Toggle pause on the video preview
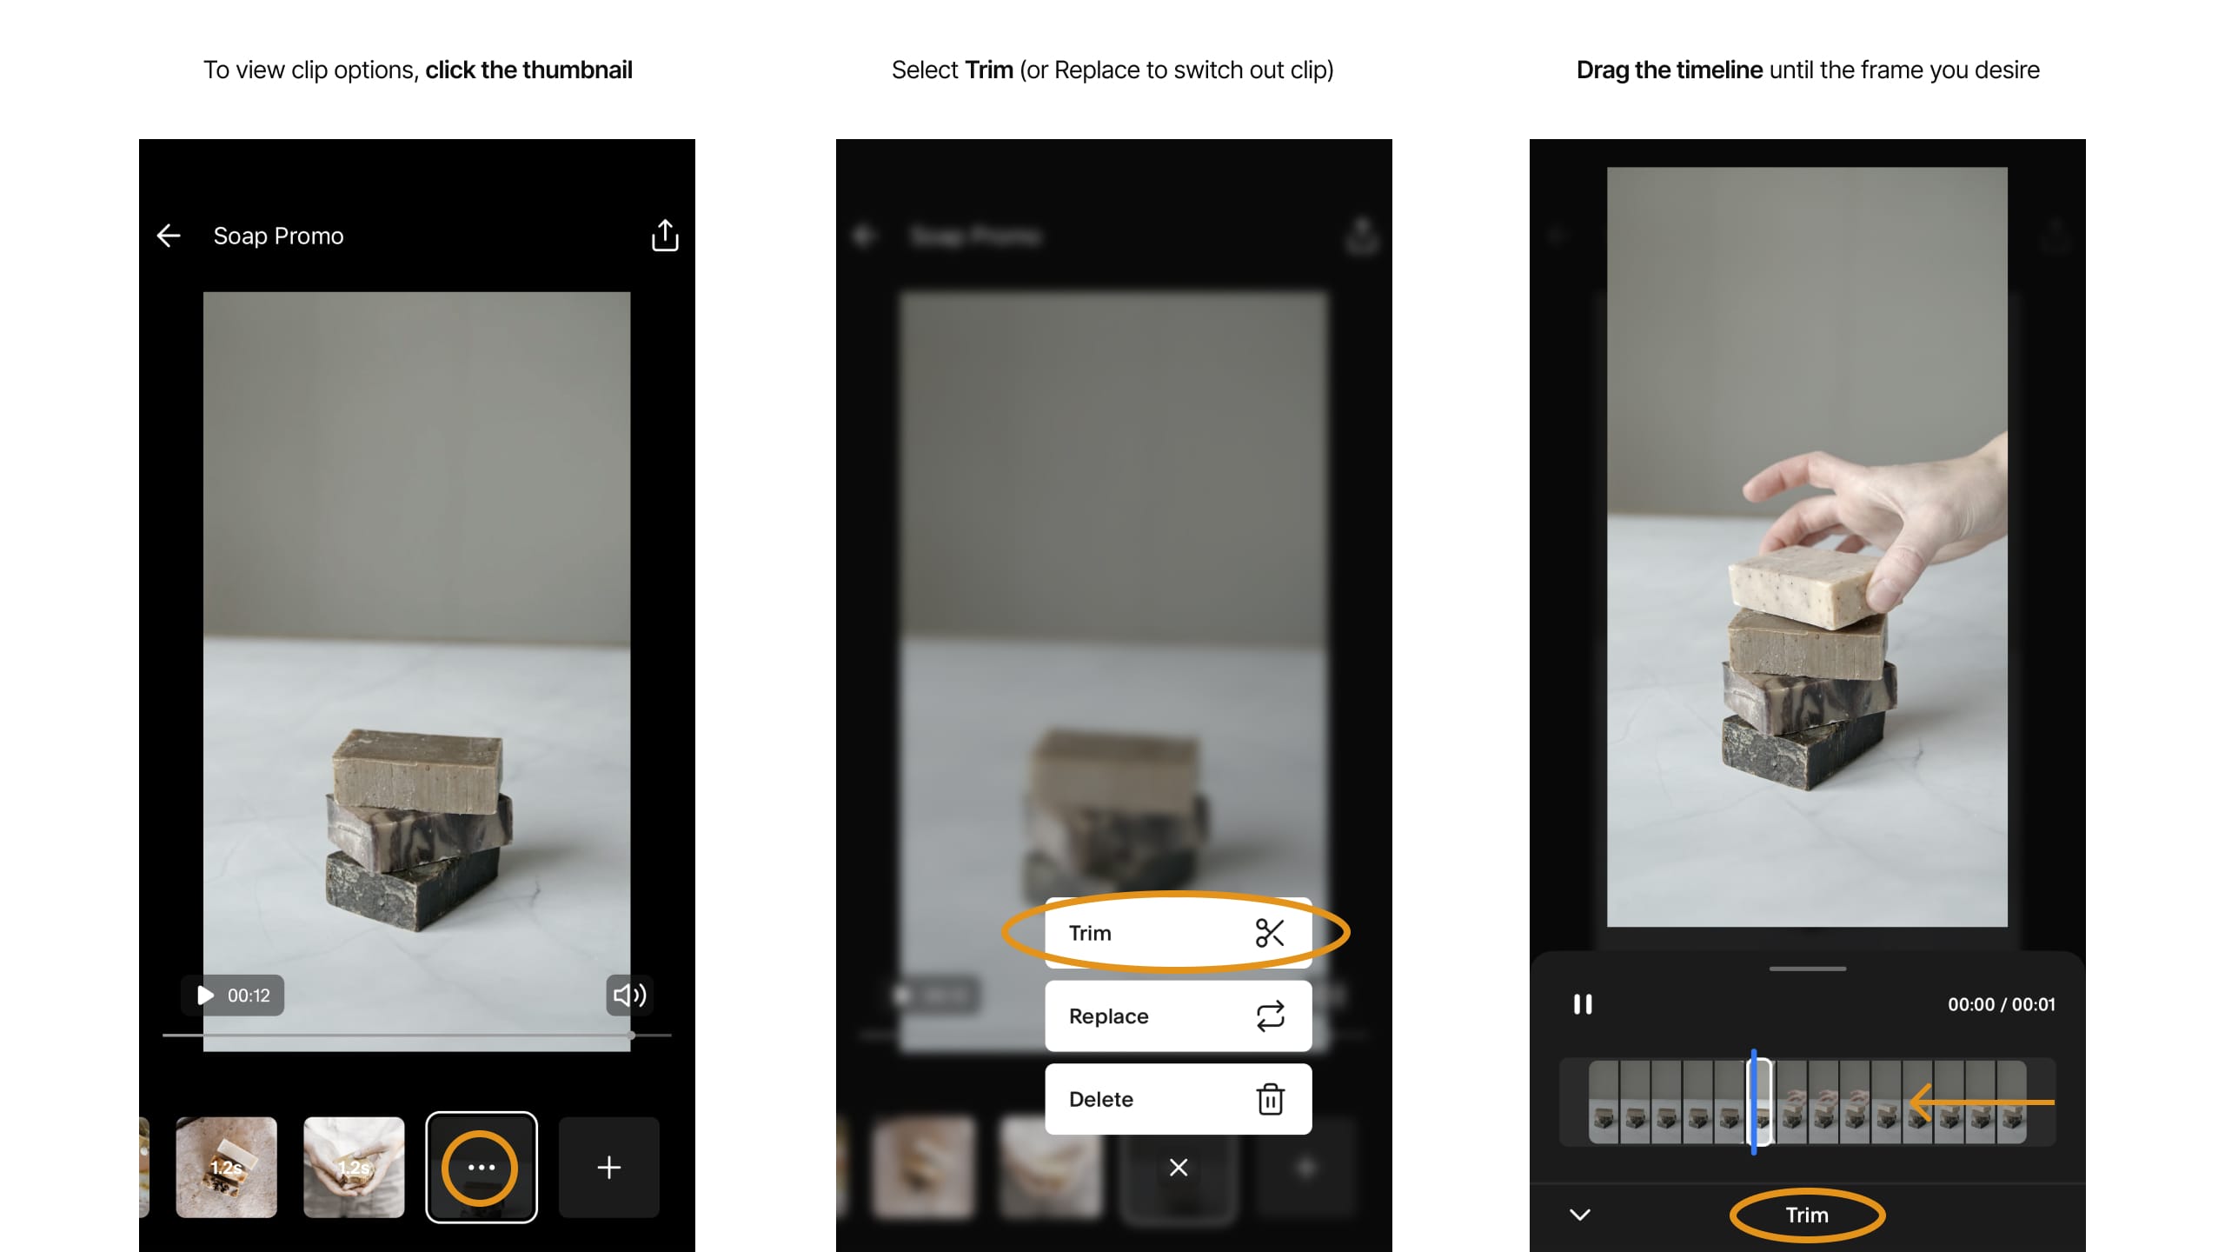Screen dimensions: 2225x1252 [x=1584, y=1002]
